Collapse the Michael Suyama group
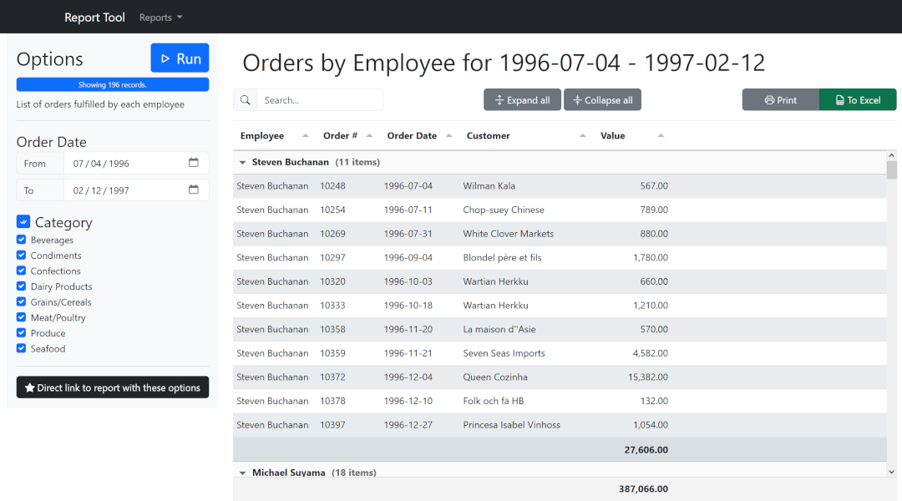 coord(243,473)
